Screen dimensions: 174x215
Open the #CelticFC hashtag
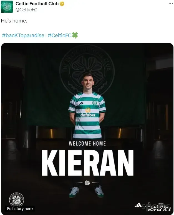click(60, 36)
